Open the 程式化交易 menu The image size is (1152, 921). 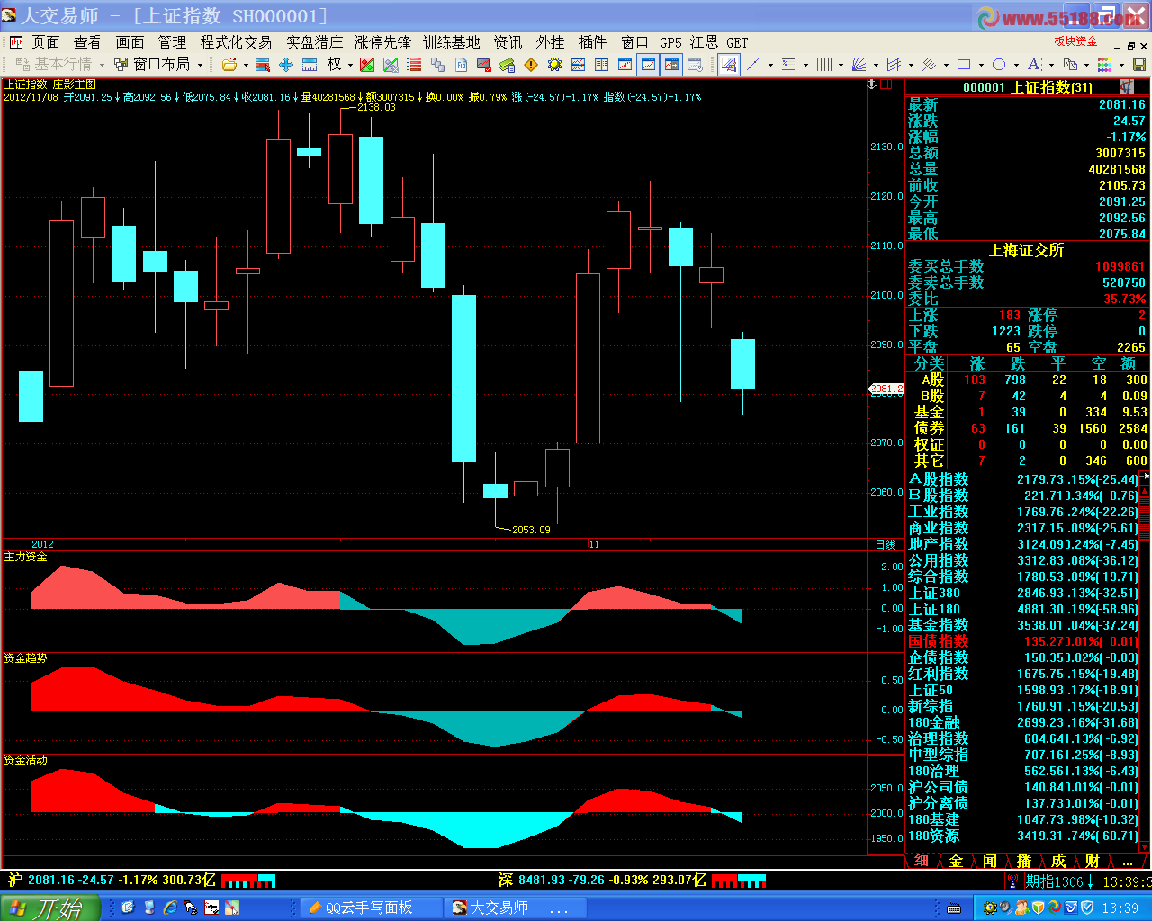point(236,42)
